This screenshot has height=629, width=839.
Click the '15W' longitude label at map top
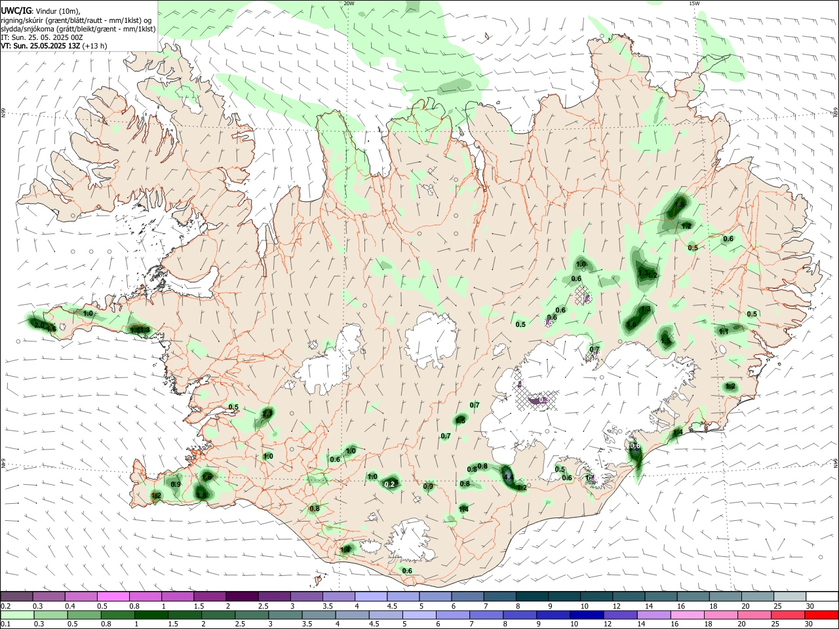coord(694,3)
